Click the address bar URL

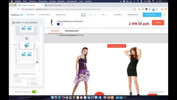[x=68, y=9]
